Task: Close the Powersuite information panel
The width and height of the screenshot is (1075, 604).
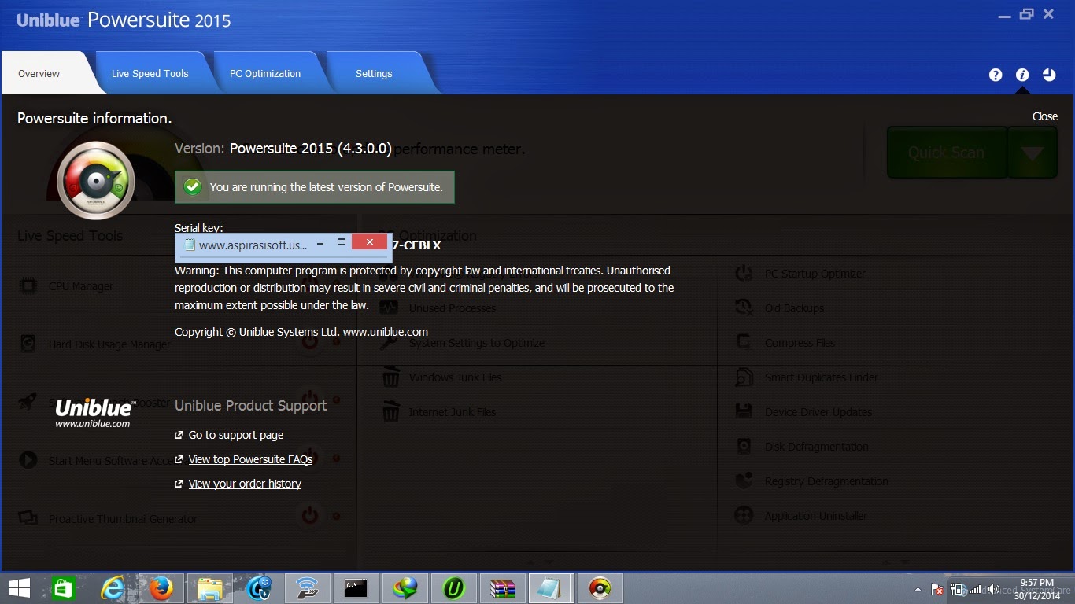Action: pos(1045,116)
